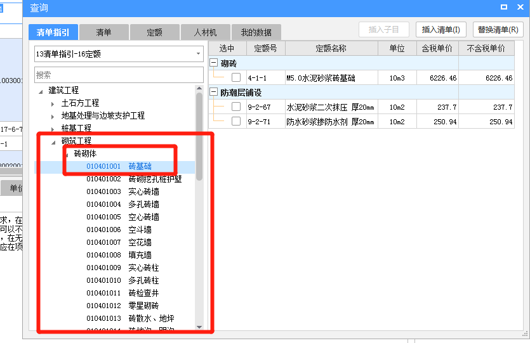Collapse the 砌筑工程 node
The height and width of the screenshot is (343, 530).
coord(53,143)
